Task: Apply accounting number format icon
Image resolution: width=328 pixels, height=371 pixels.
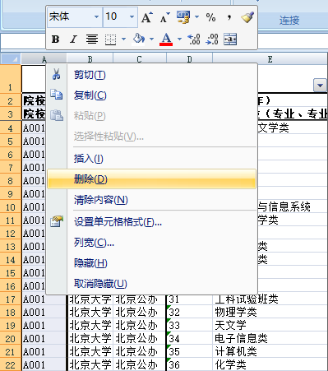Action: pos(183,17)
